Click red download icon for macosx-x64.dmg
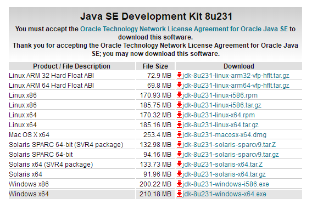This screenshot has width=312, height=204. (179, 135)
